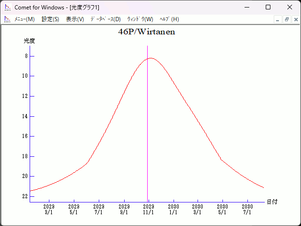Minimize the inner light curve graph window
The image size is (301, 226).
click(x=278, y=19)
